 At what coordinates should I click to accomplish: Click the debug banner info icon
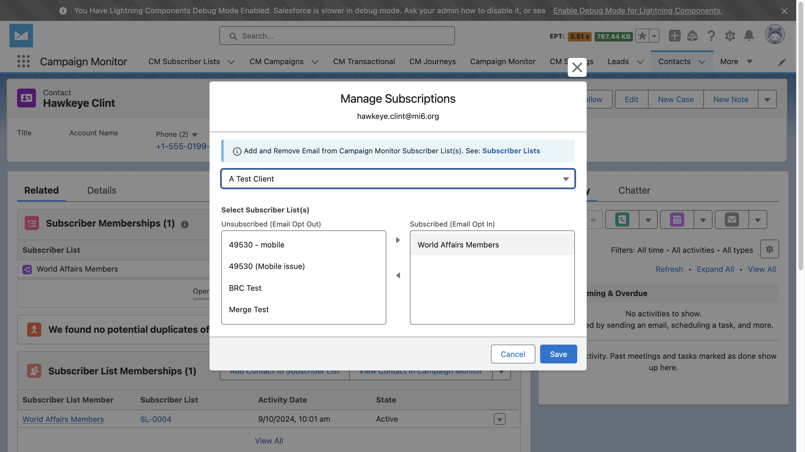[x=63, y=11]
